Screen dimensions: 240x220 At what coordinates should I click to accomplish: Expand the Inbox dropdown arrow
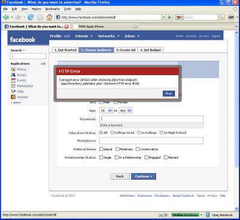point(138,36)
